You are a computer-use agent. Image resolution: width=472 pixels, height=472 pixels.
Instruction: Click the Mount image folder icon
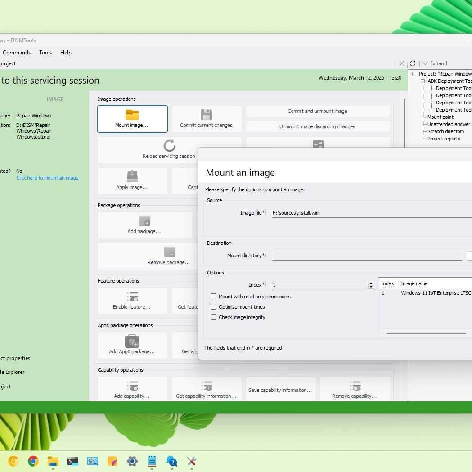coord(132,115)
